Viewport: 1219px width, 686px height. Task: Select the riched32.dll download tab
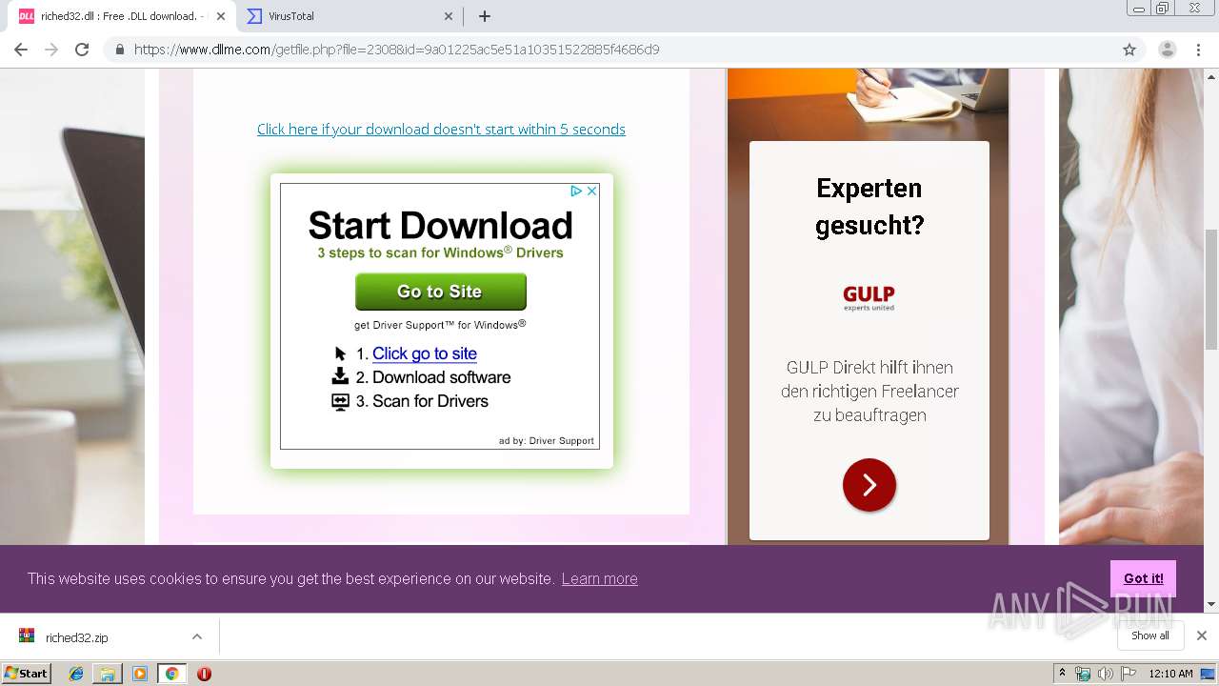pos(122,16)
